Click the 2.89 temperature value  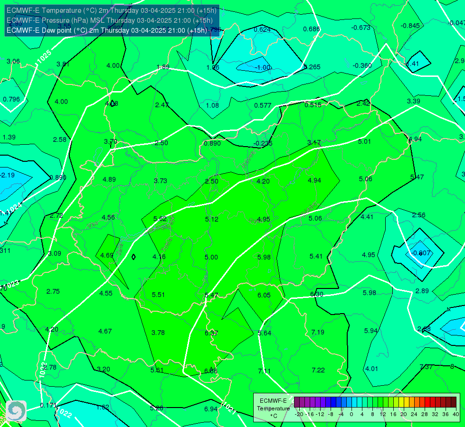[x=422, y=291]
